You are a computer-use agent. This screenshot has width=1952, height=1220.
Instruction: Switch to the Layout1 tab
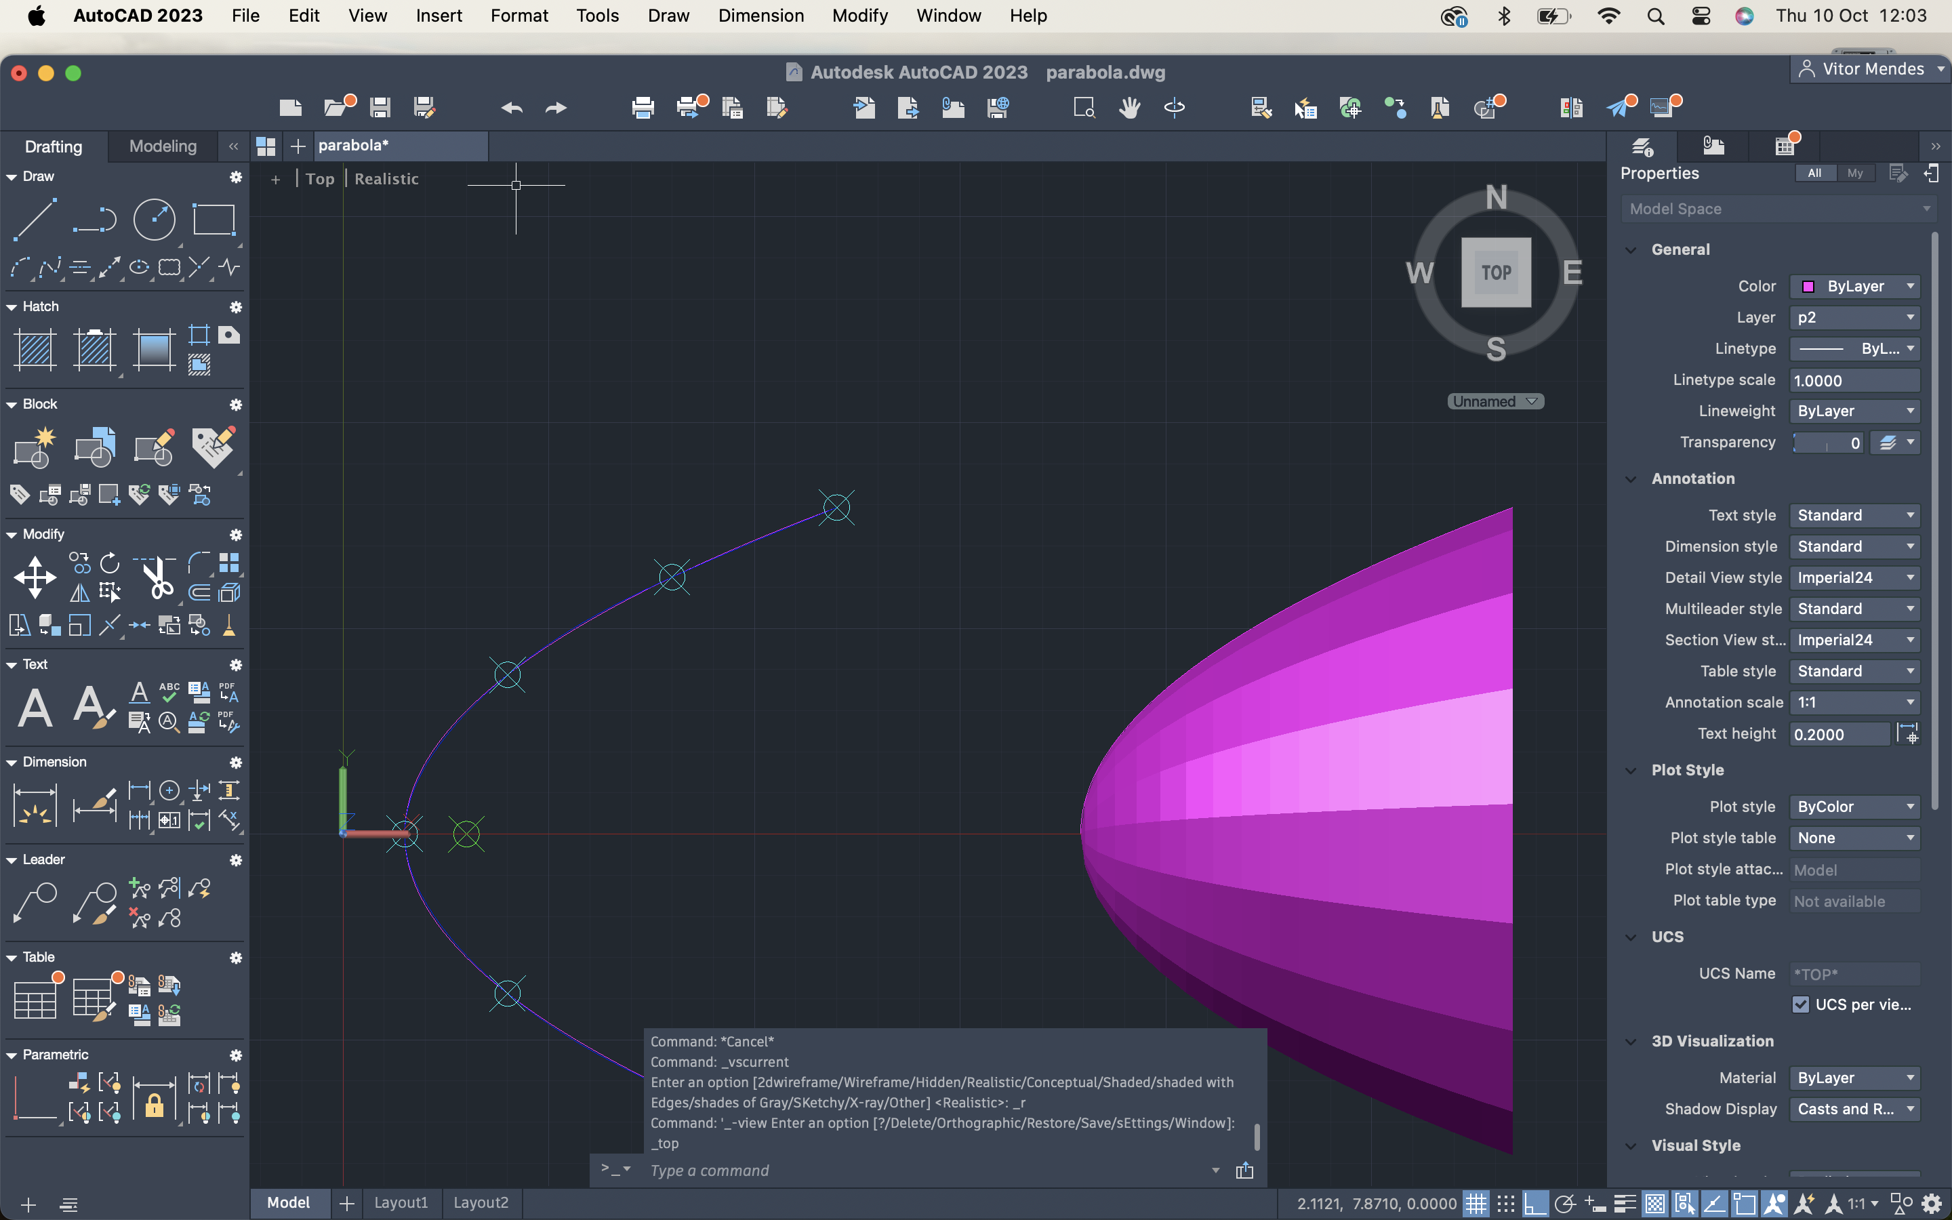(x=401, y=1202)
